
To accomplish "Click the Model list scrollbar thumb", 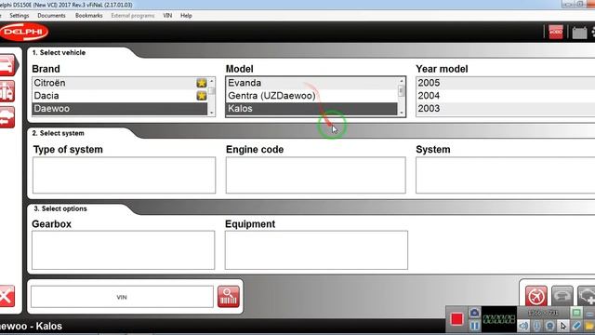I will [x=401, y=91].
